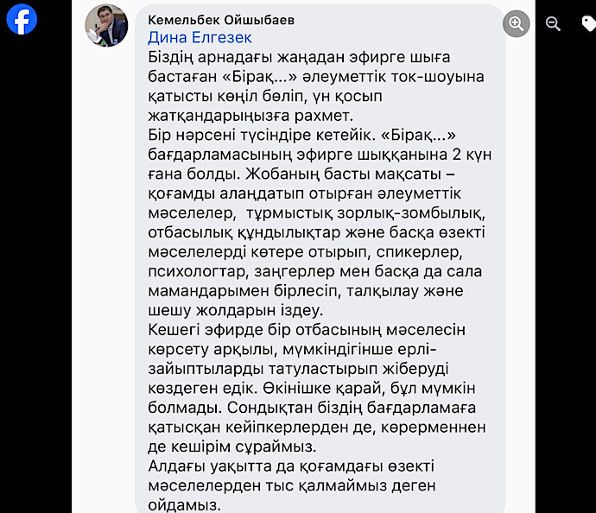Click the final word "ойдамыз."
Image resolution: width=596 pixels, height=513 pixels.
184,505
